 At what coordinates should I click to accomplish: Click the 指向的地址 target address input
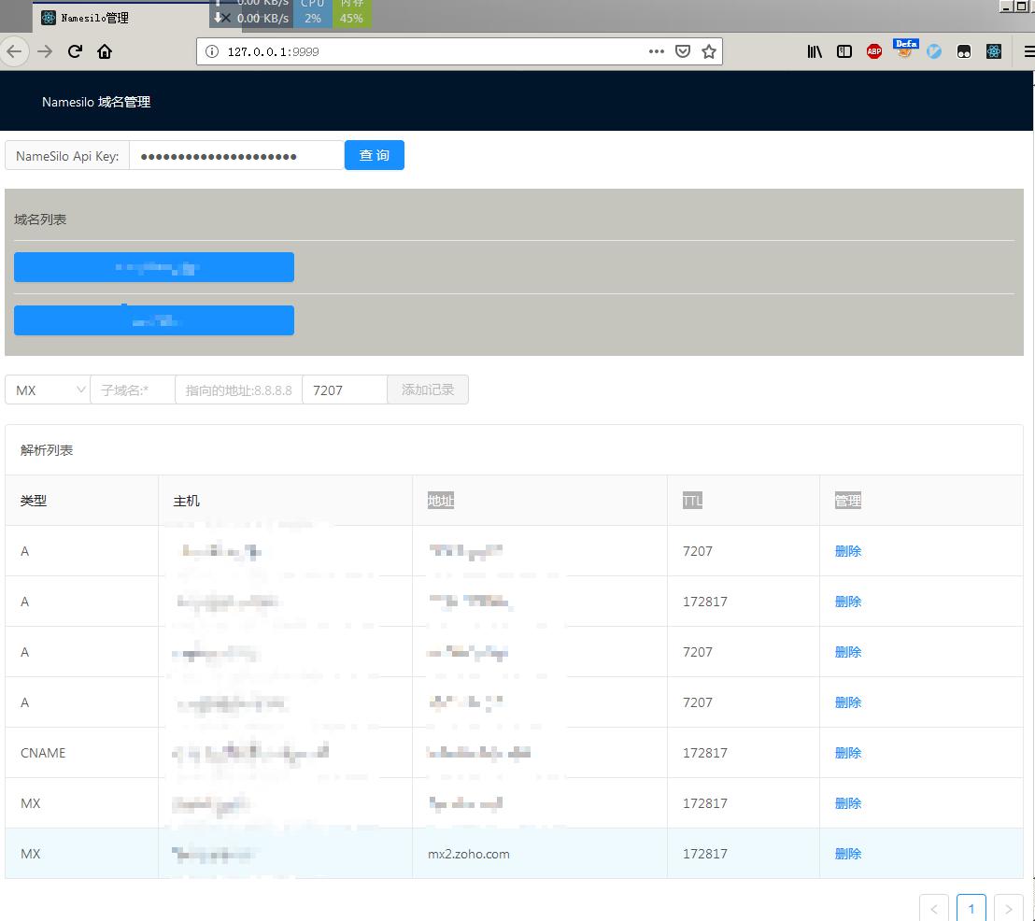[x=238, y=390]
